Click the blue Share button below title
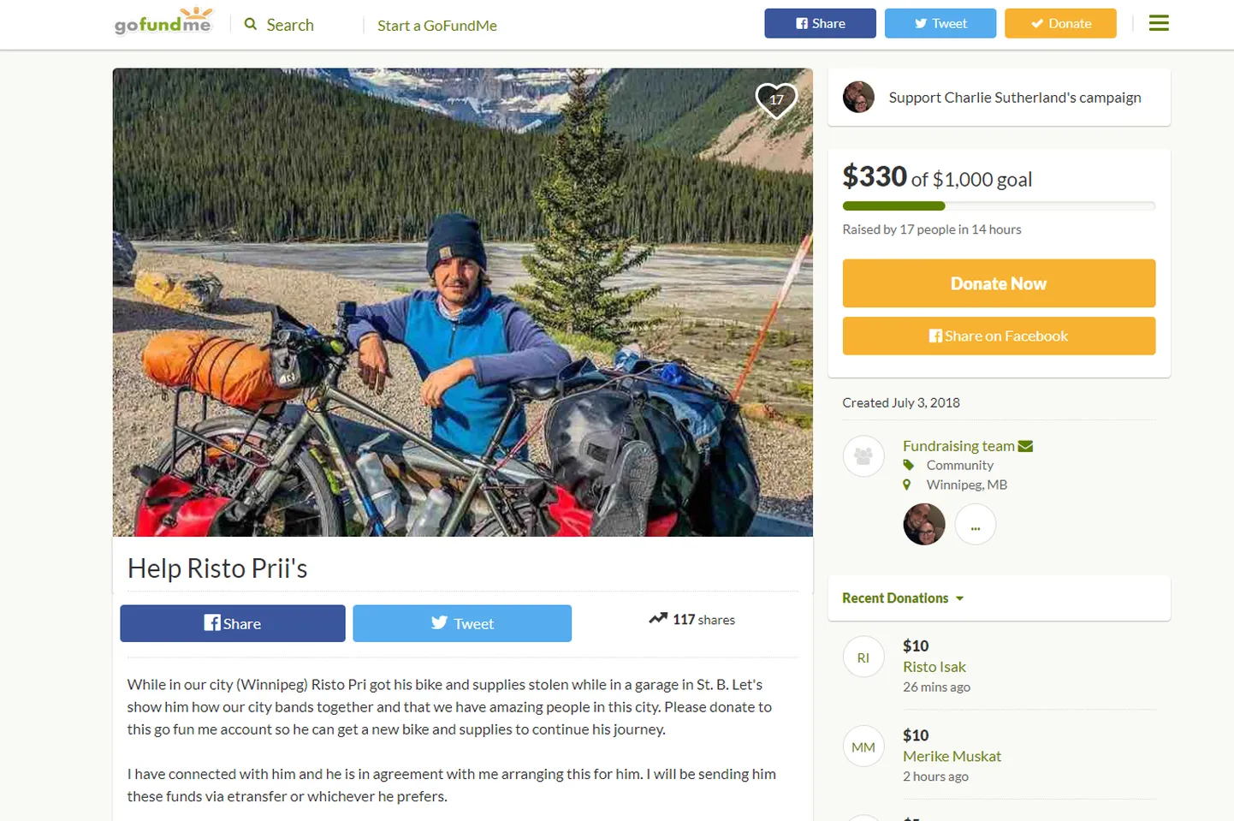This screenshot has height=821, width=1234. 233,623
